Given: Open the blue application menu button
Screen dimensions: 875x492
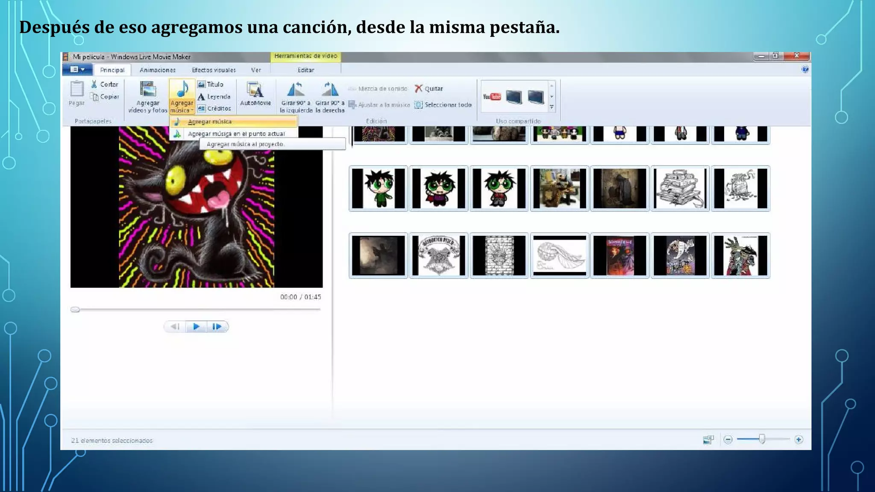Looking at the screenshot, I should (x=77, y=70).
